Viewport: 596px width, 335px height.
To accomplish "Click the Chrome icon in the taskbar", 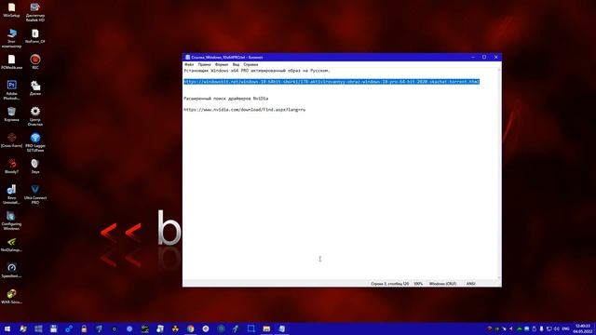I will [x=190, y=328].
